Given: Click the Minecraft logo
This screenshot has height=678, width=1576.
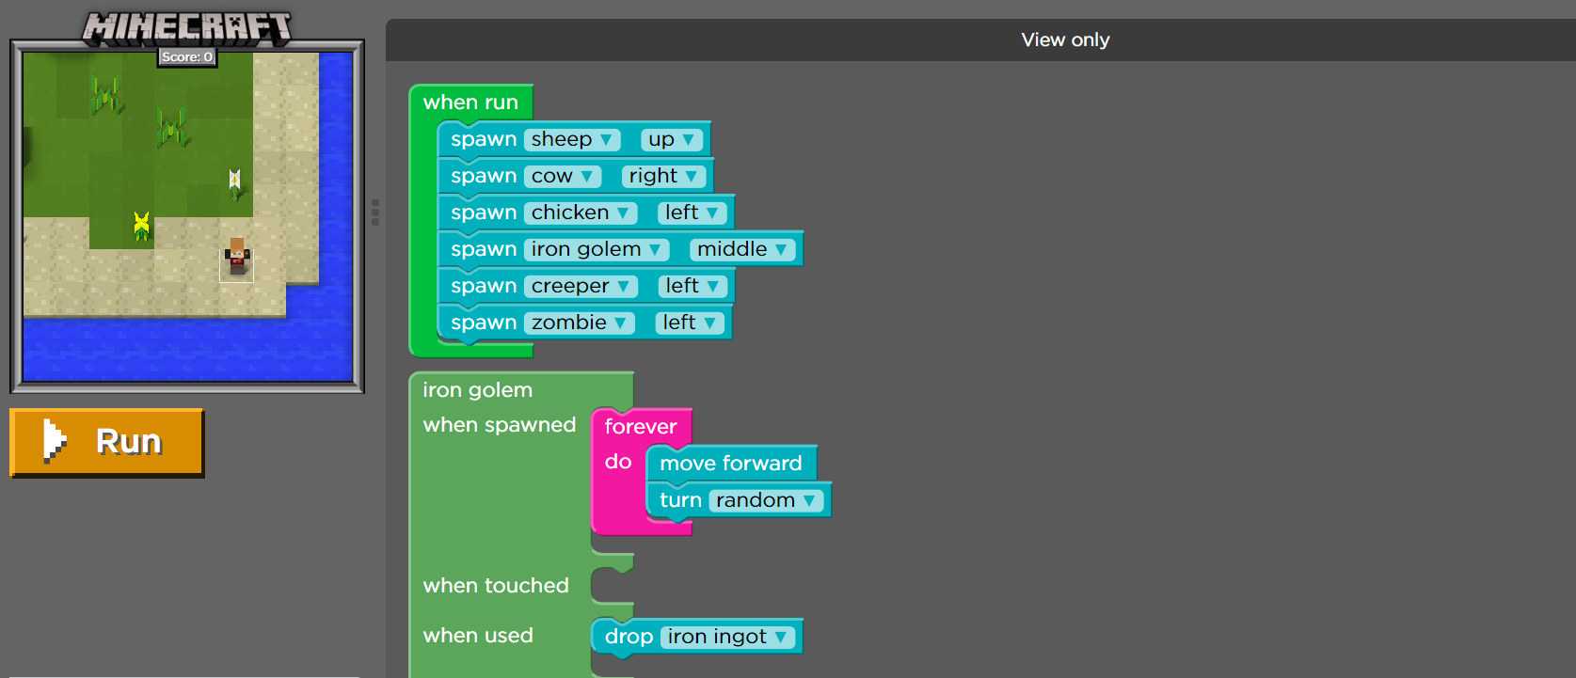Looking at the screenshot, I should click(x=186, y=28).
